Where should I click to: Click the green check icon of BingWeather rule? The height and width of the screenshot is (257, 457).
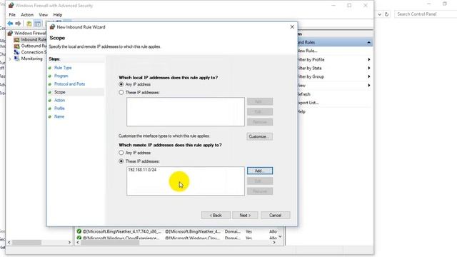tap(79, 231)
